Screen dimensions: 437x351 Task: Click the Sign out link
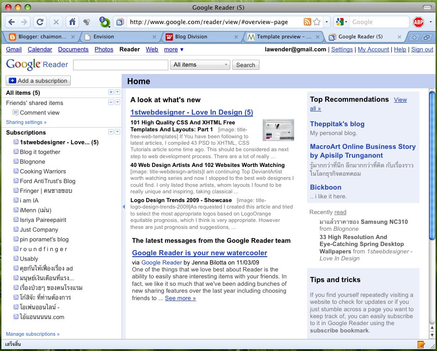(x=422, y=49)
